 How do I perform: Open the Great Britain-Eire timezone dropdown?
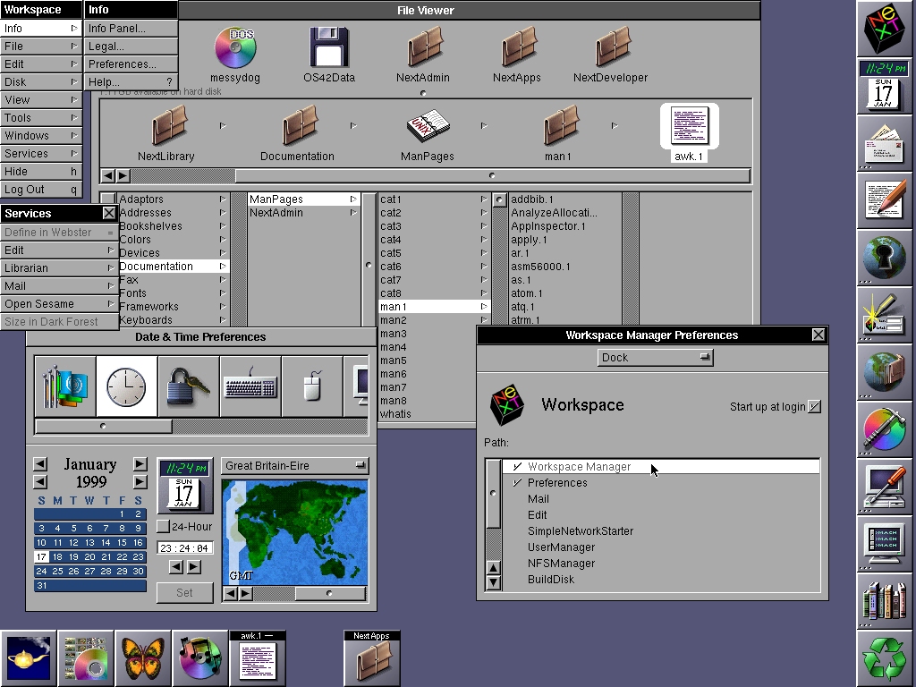295,466
